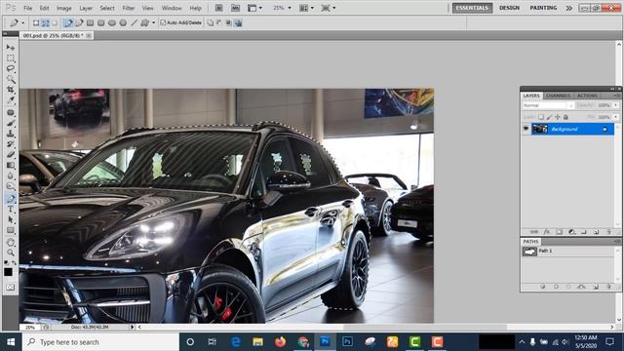624x351 pixels.
Task: Select the Path 1 thumbnail
Action: (529, 252)
